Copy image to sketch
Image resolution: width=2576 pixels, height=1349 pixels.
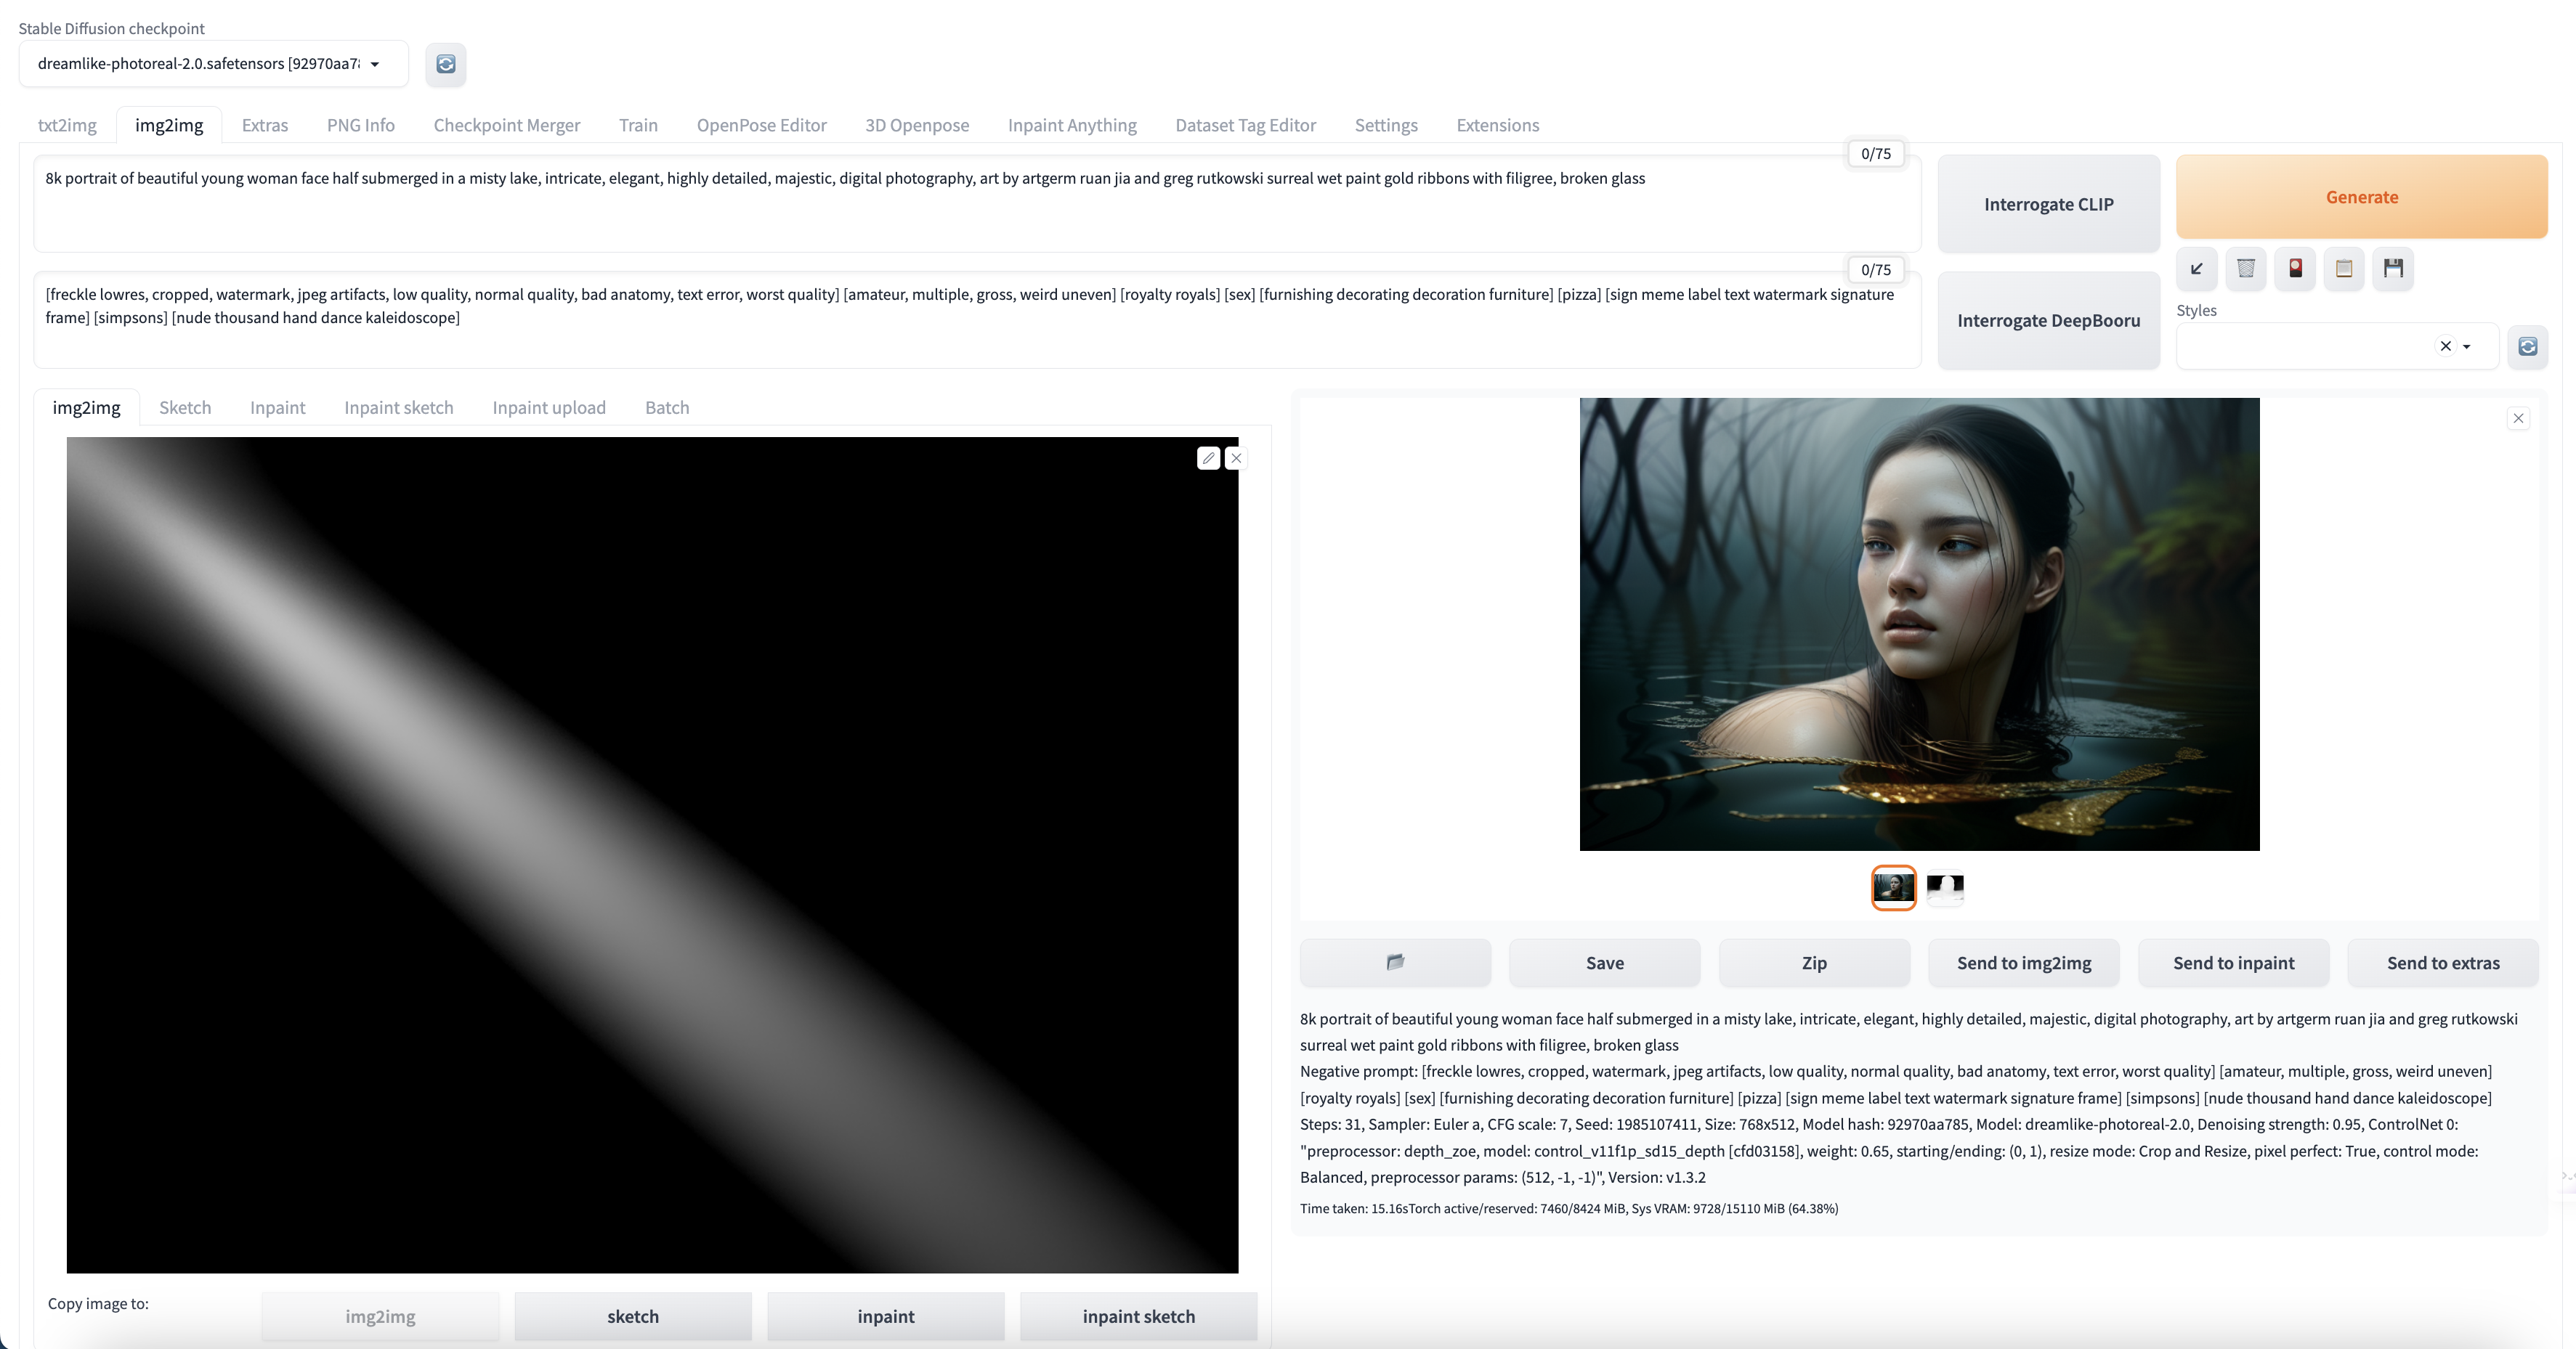(x=633, y=1316)
